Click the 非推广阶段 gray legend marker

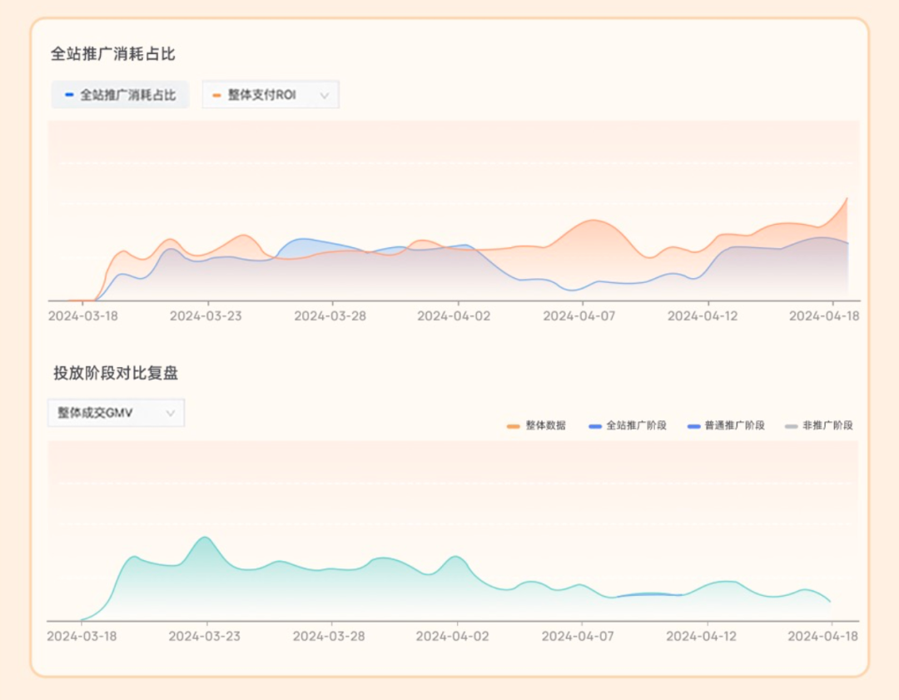click(792, 426)
